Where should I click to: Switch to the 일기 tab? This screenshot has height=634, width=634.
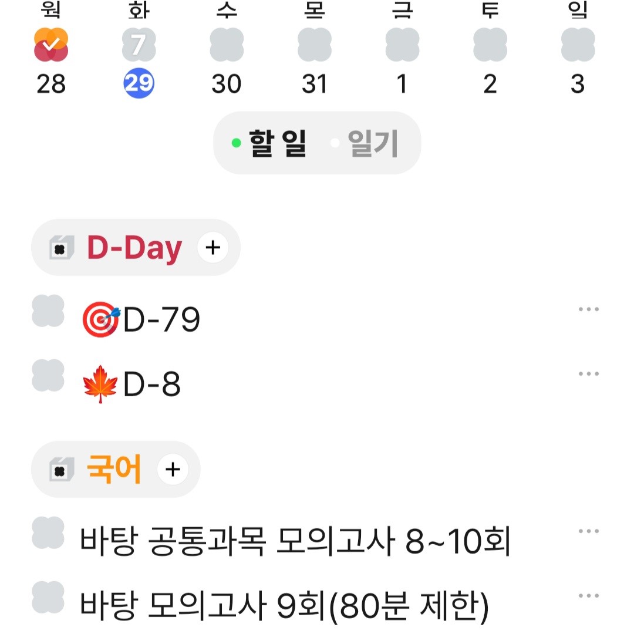(373, 143)
